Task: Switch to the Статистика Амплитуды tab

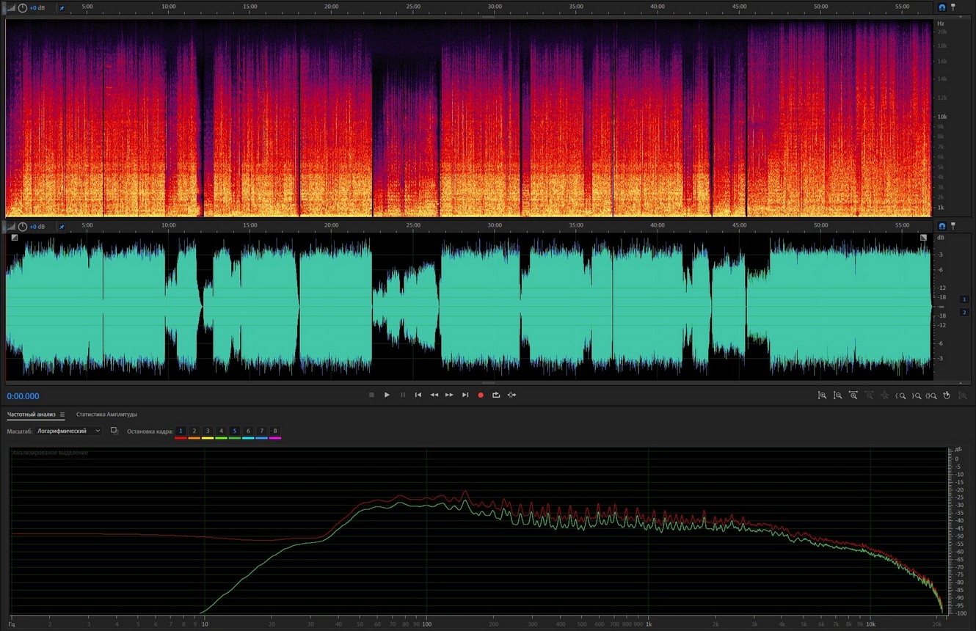Action: pos(106,415)
